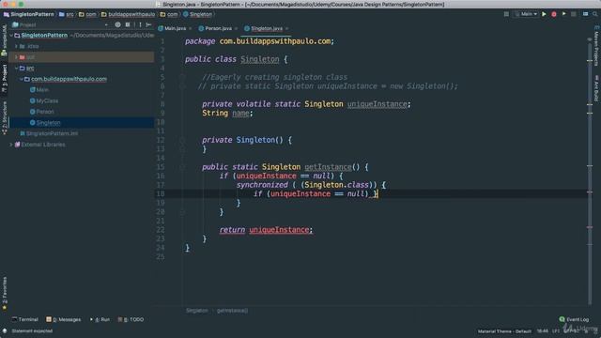Run with coverage using second play icon
The height and width of the screenshot is (338, 601).
pyautogui.click(x=563, y=14)
